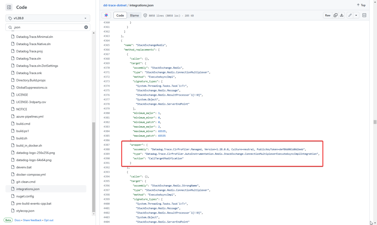
Task: Open build.ps1 in the file tree
Action: click(x=22, y=131)
